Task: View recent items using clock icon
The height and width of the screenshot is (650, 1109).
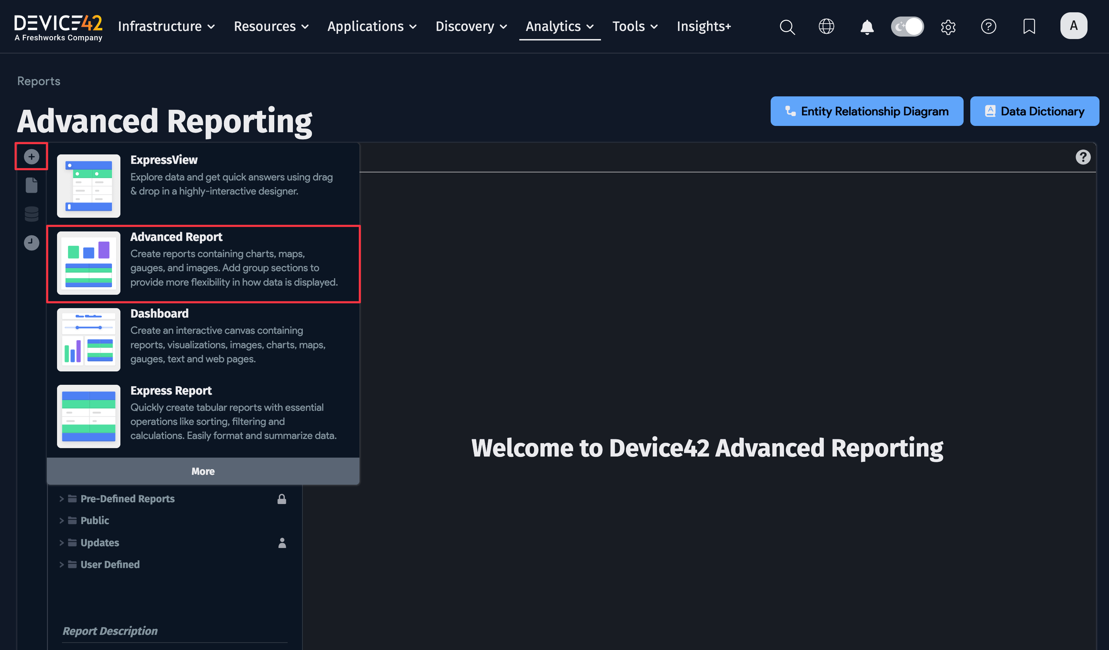Action: point(31,242)
